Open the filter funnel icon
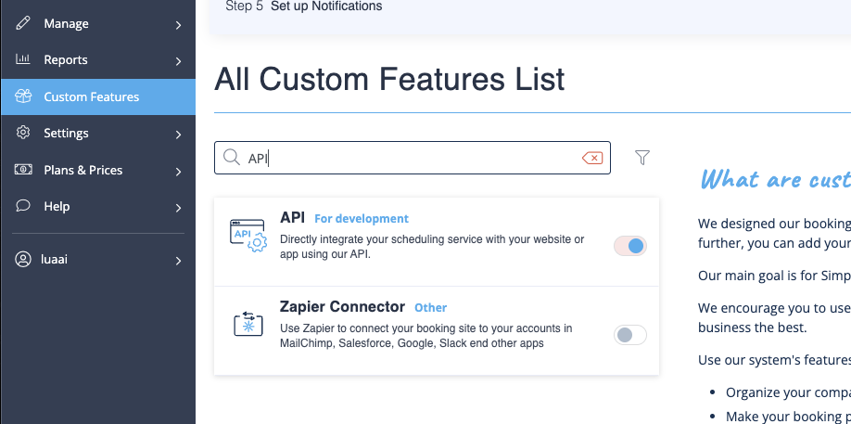This screenshot has height=424, width=851. [x=642, y=158]
